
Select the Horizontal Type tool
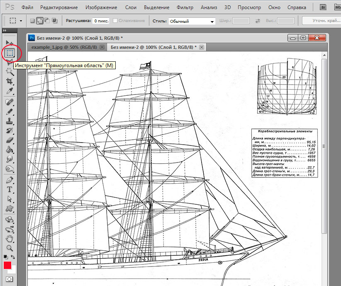(x=9, y=189)
